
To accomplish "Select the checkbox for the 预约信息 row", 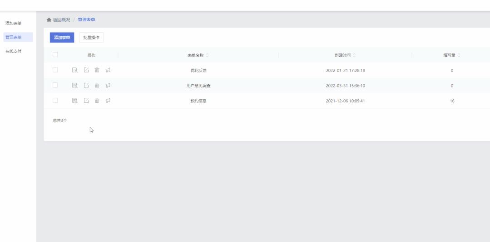I will tap(55, 101).
